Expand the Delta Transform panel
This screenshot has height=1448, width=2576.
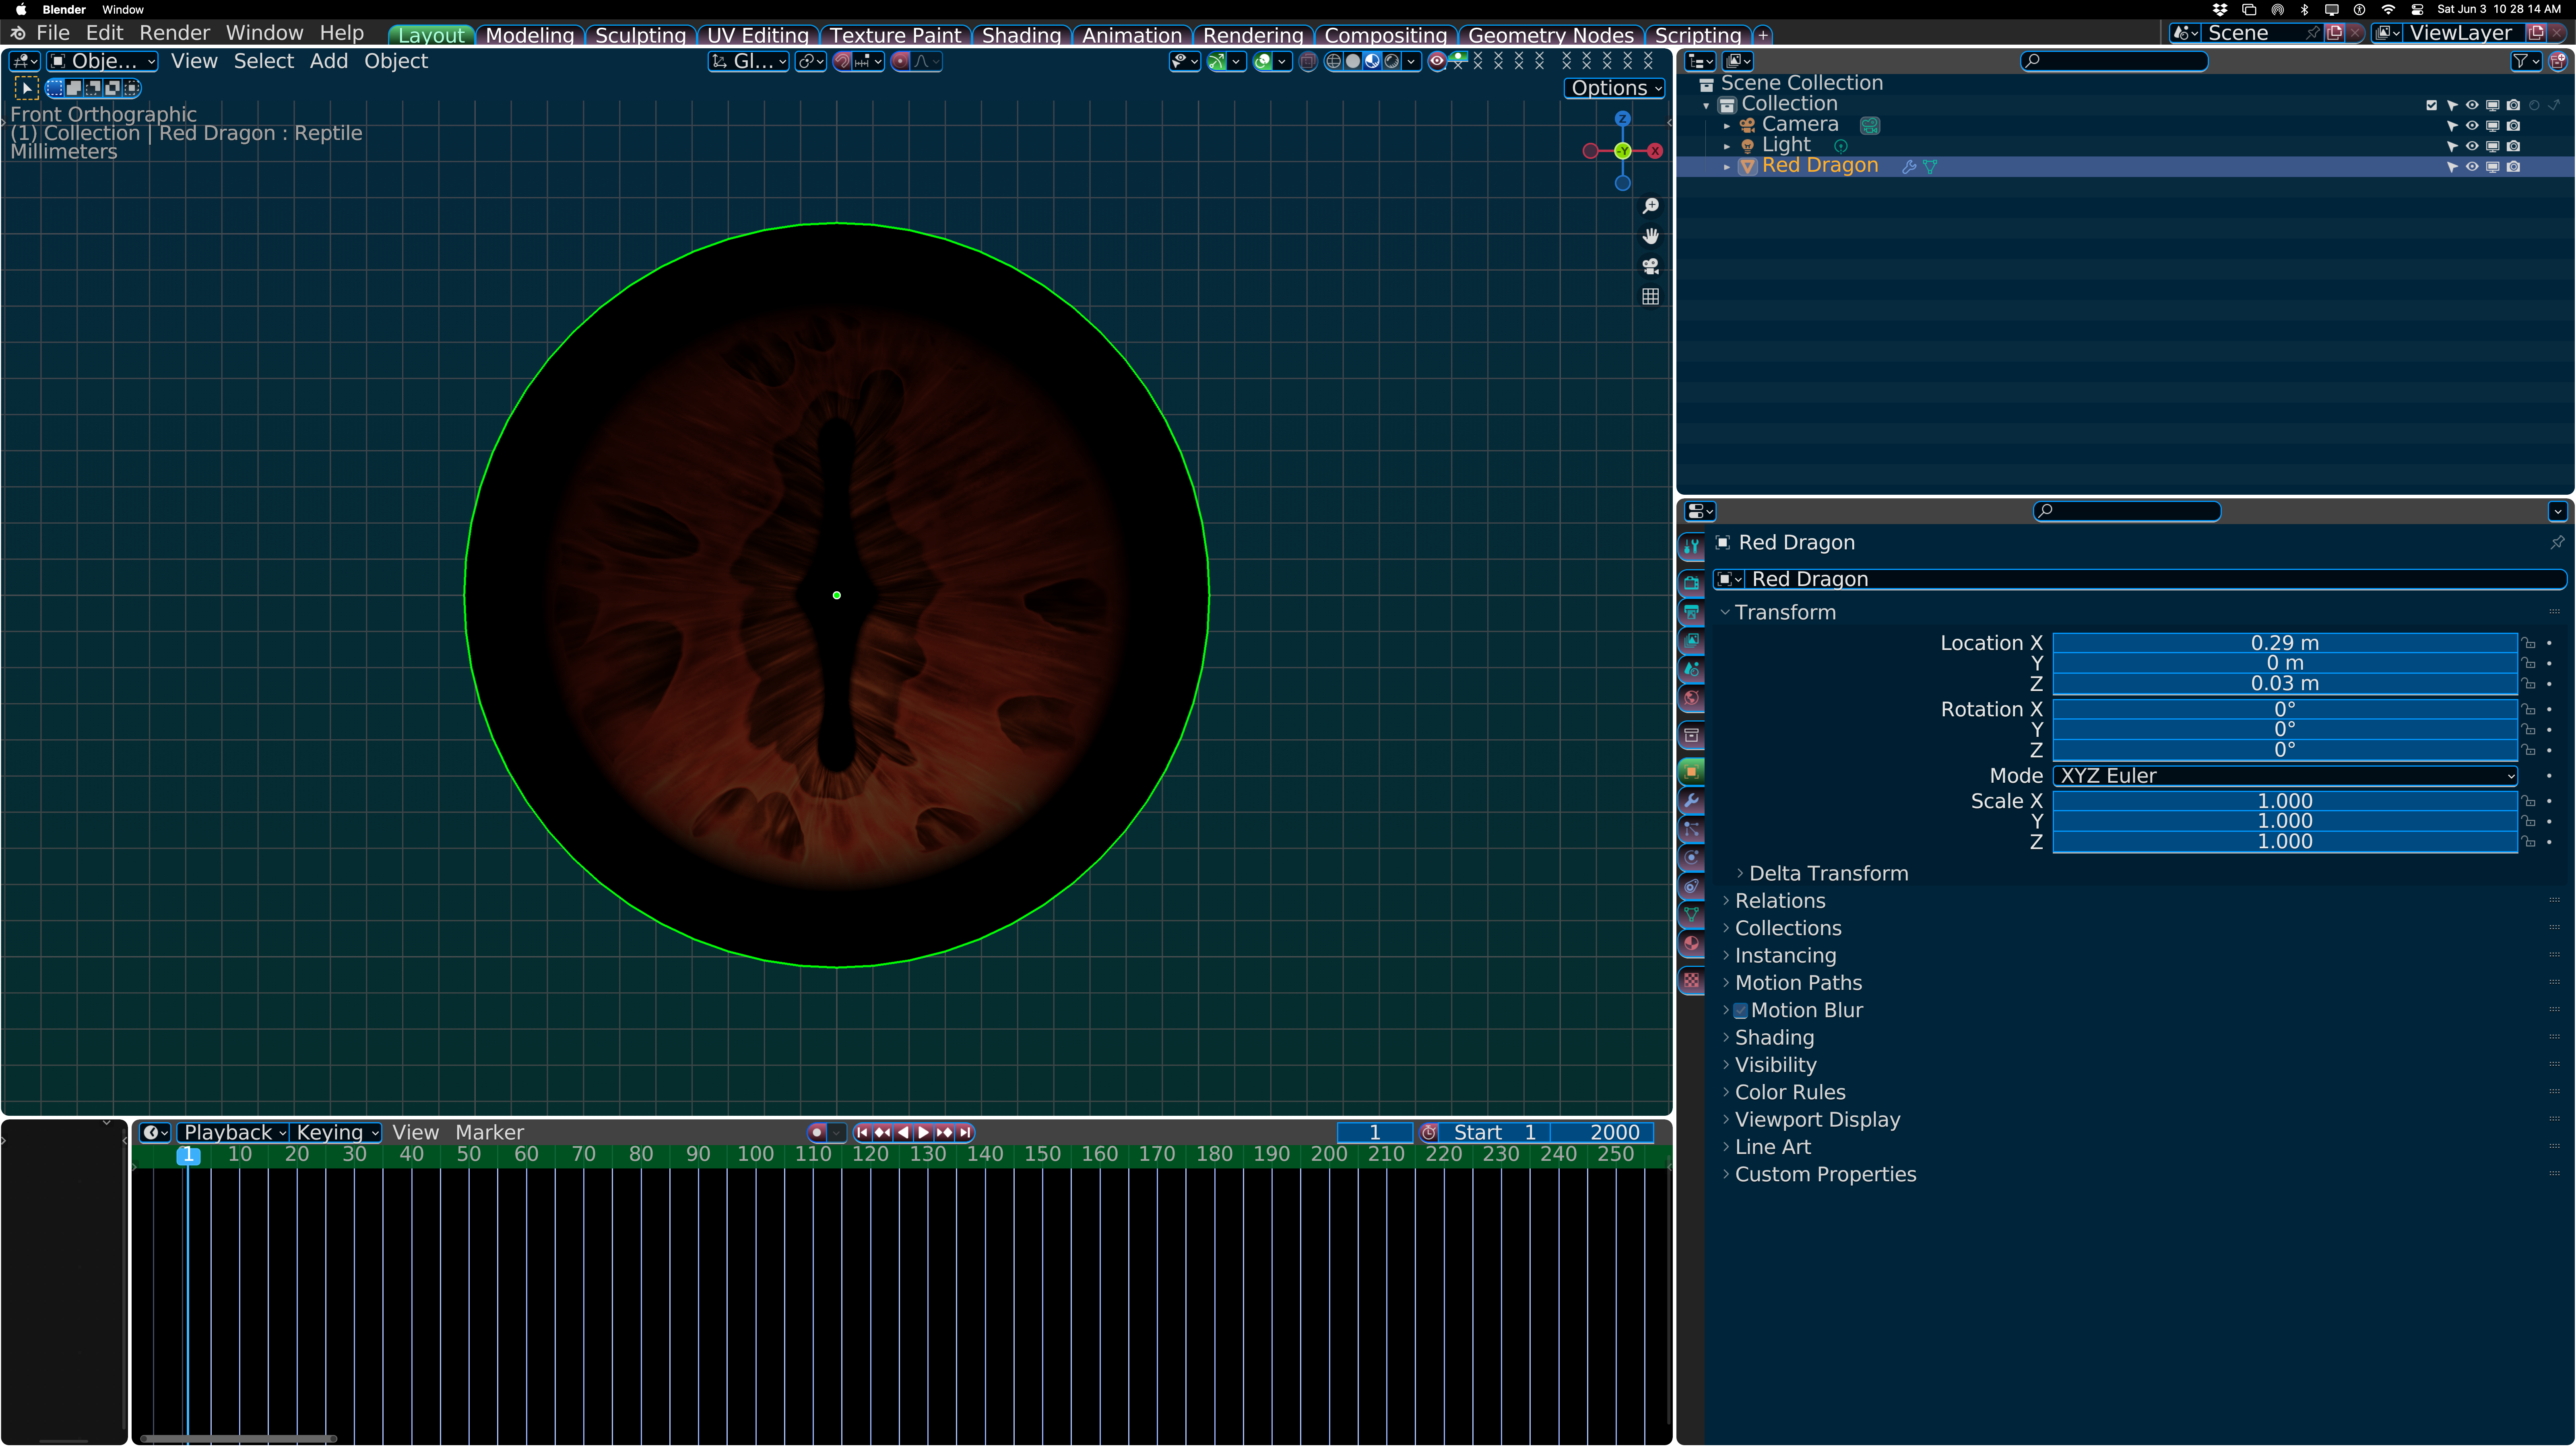point(1828,873)
